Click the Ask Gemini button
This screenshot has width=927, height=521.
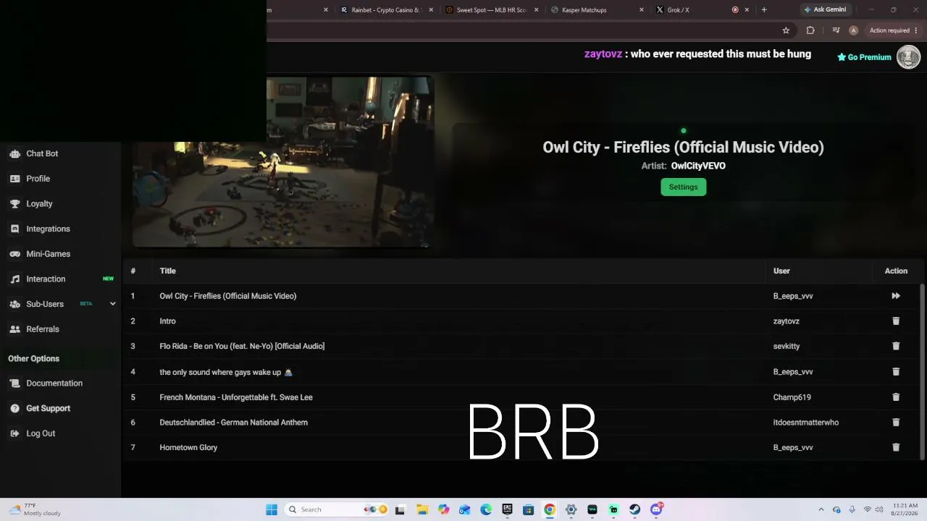tap(824, 10)
